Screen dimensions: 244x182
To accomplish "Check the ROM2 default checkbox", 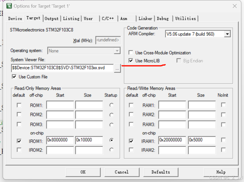I will 19,115.
